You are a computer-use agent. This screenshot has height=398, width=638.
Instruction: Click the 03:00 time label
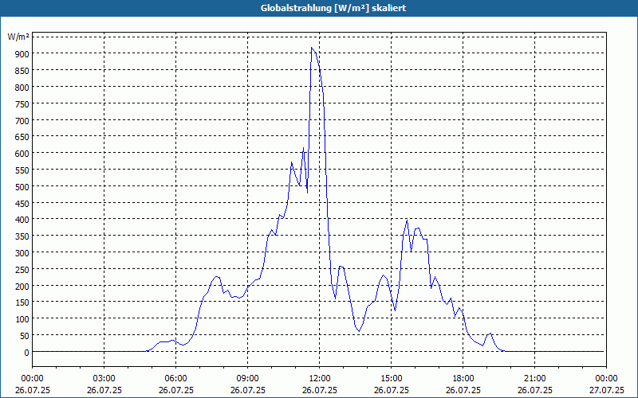[x=104, y=379]
